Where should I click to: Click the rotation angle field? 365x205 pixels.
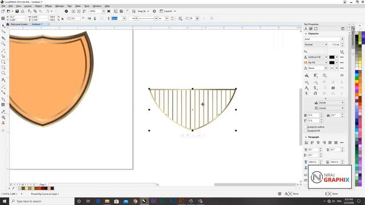tap(76, 18)
